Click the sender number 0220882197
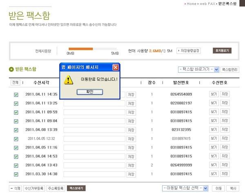This screenshot has width=245, height=193. pyautogui.click(x=181, y=103)
